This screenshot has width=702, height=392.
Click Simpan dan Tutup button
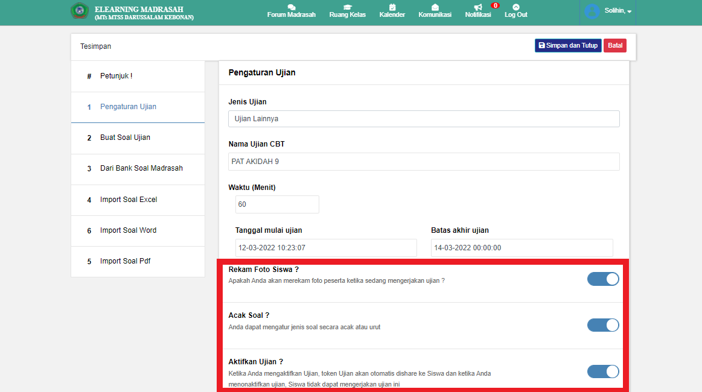567,46
